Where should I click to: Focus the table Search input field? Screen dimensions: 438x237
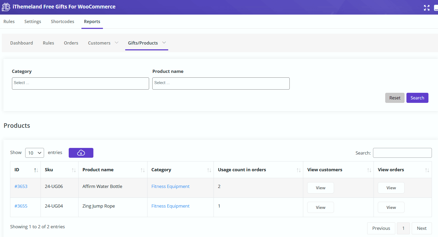tap(402, 153)
